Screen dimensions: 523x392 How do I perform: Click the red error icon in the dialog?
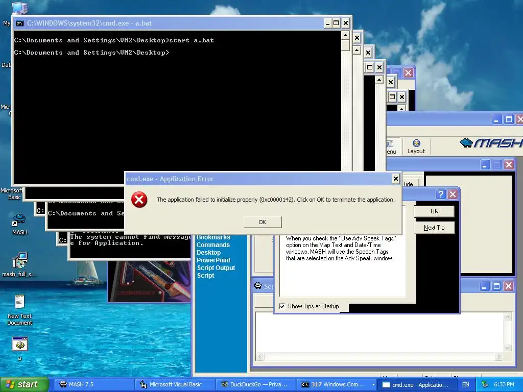click(139, 200)
